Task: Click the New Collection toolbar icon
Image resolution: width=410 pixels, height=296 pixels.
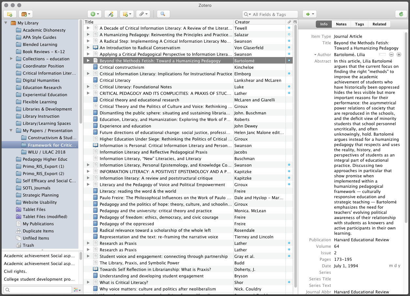Action: [x=9, y=14]
